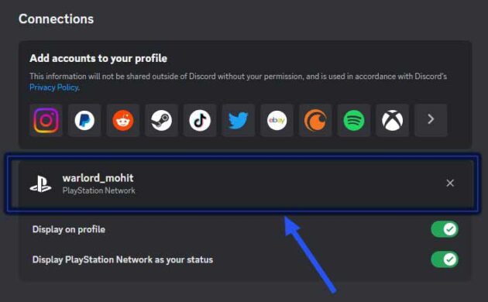Show more account connection options
The width and height of the screenshot is (488, 302).
[x=431, y=120]
